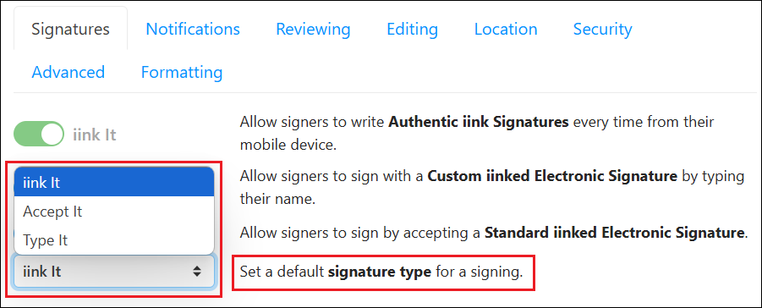This screenshot has height=308, width=762.
Task: Click the default signature type select box
Action: [x=114, y=272]
